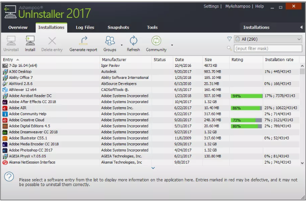Viewport: 306px width, 201px height.
Task: Open the Tools tab
Action: pos(152,27)
